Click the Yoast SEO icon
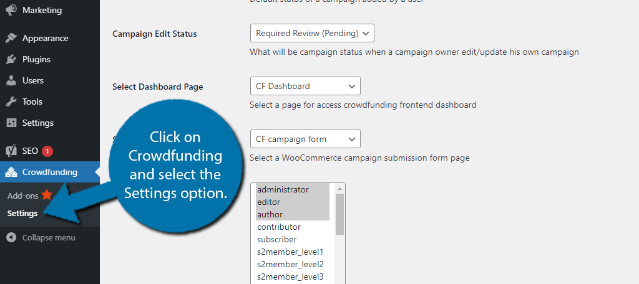The width and height of the screenshot is (639, 284). pyautogui.click(x=11, y=151)
